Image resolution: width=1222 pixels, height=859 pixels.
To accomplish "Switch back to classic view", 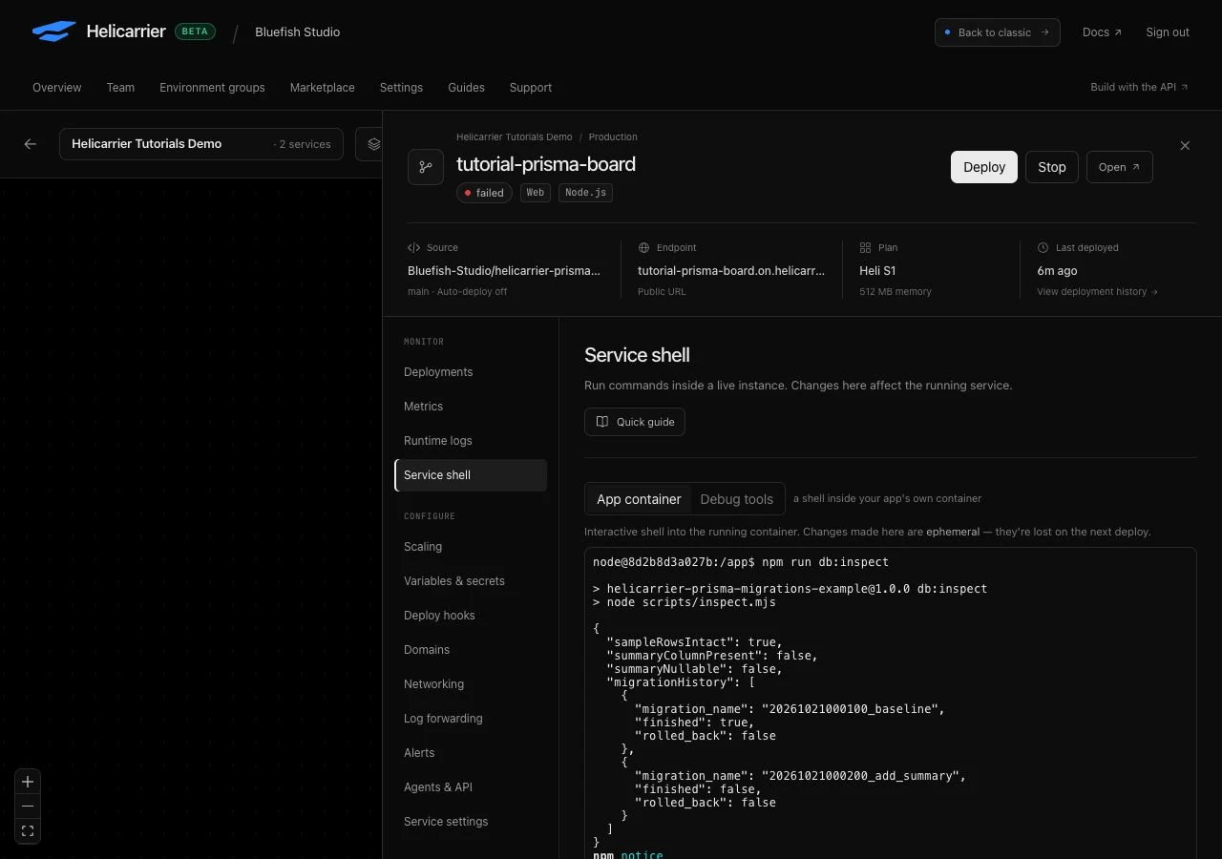I will pyautogui.click(x=998, y=32).
